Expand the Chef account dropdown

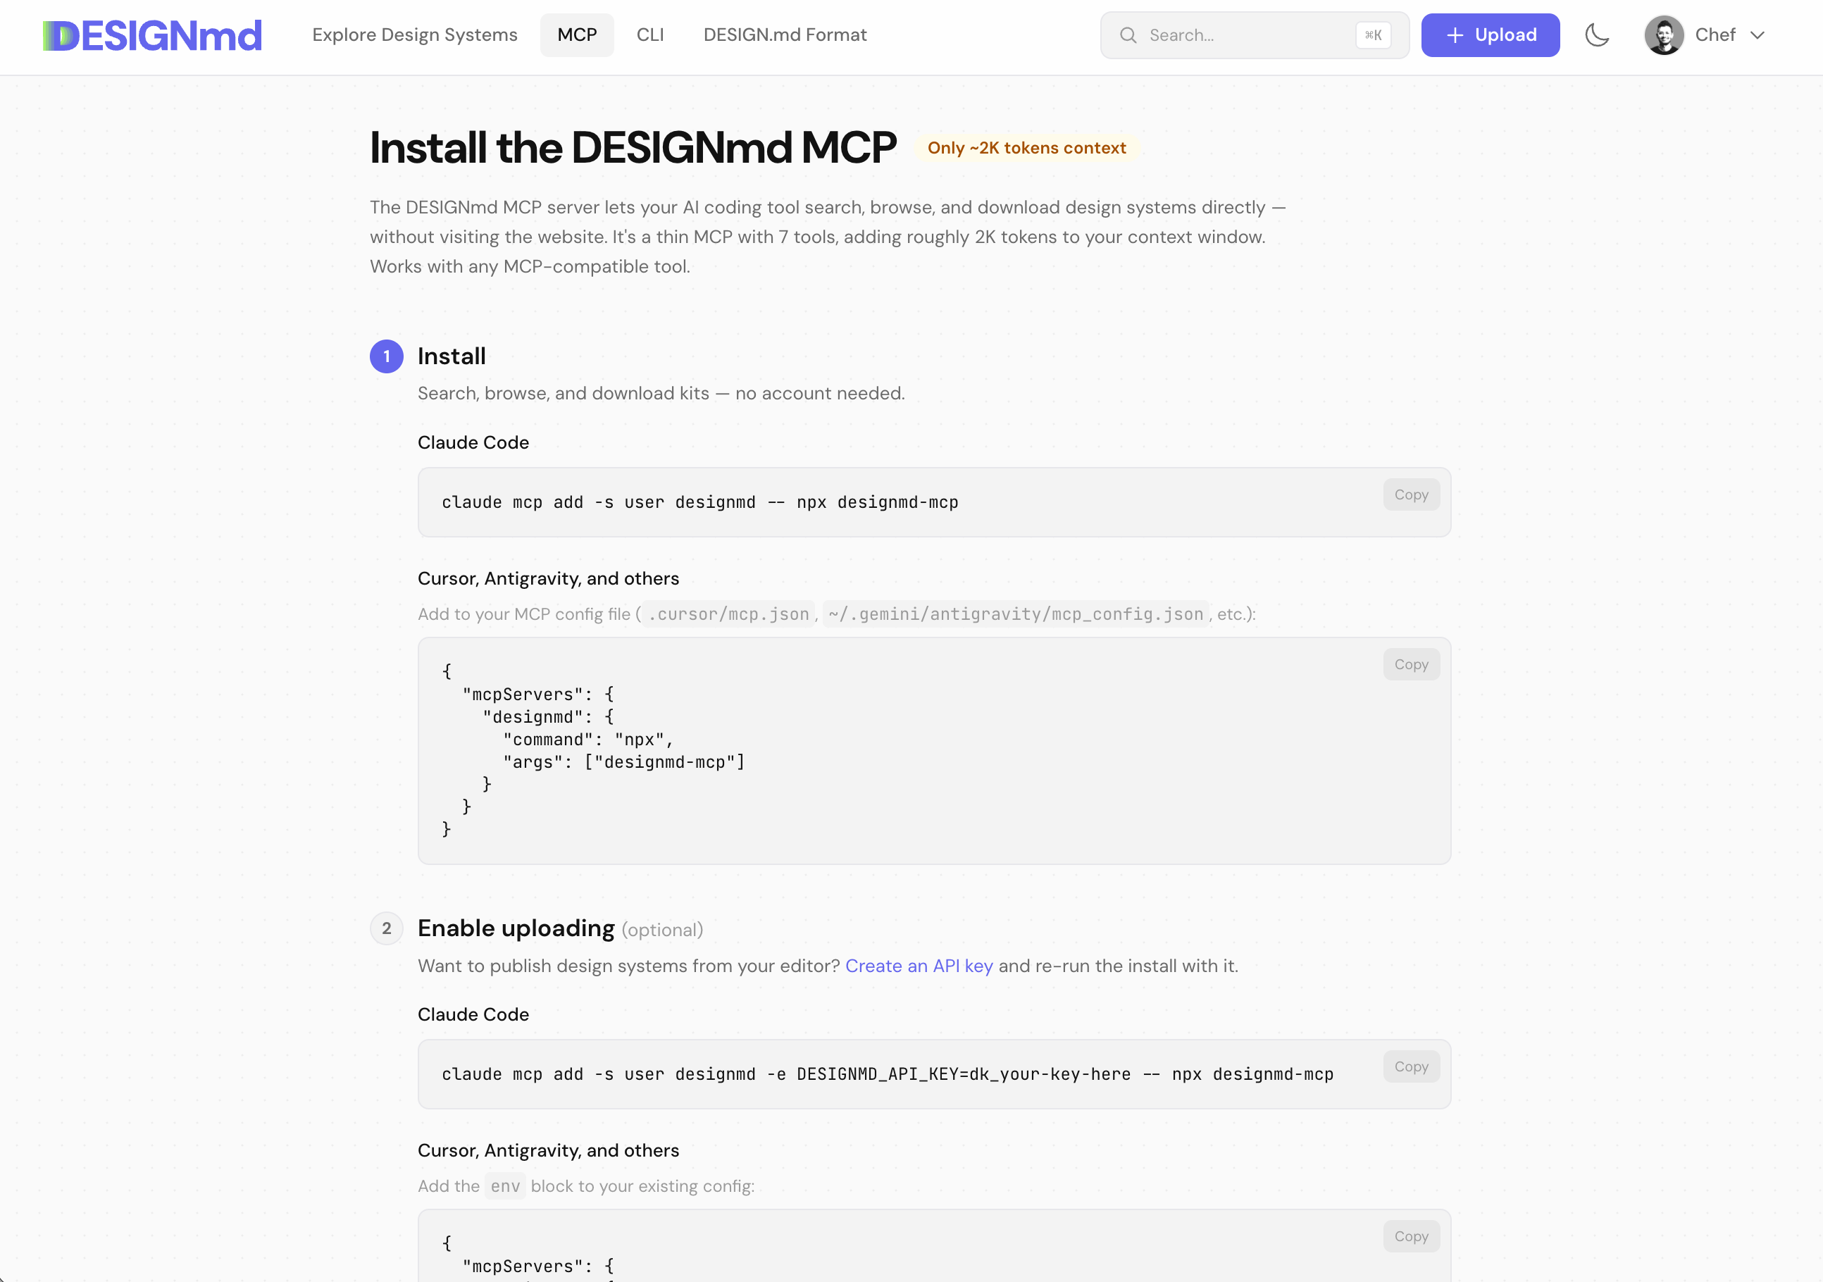1760,35
